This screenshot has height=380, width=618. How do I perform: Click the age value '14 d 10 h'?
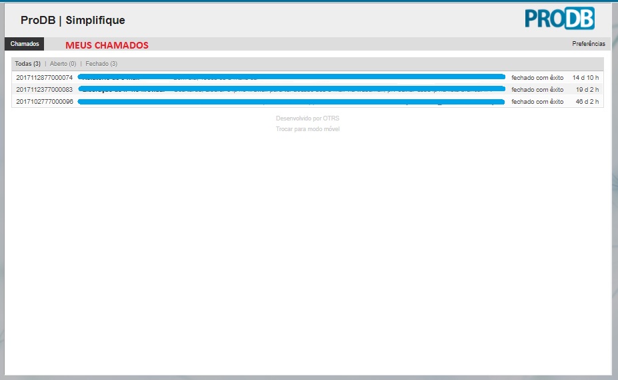[585, 77]
